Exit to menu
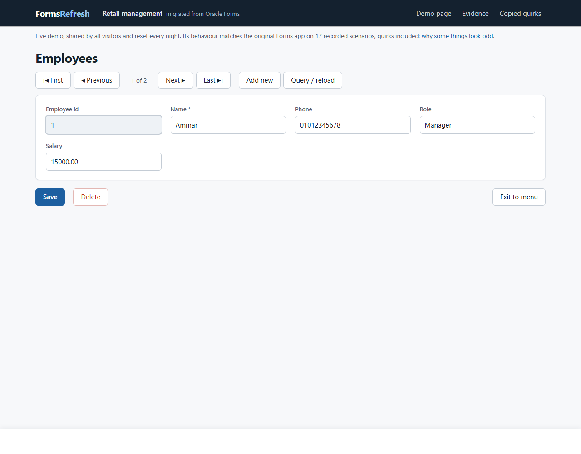Screen dimensions: 581x454 (519, 197)
